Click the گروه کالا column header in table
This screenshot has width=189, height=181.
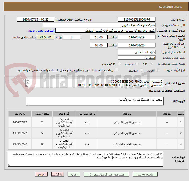click(64, 114)
